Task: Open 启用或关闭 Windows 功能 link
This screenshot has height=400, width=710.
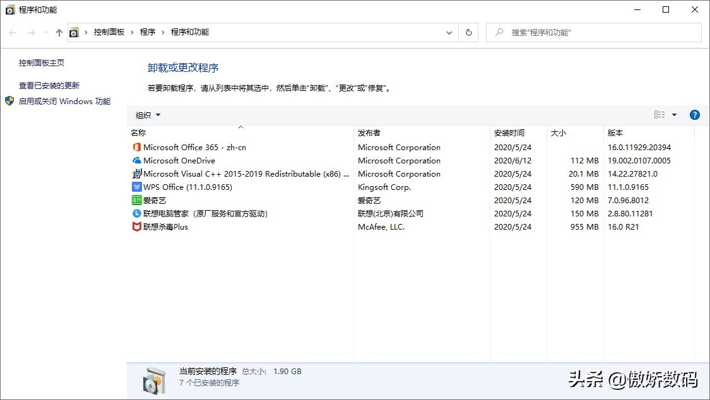Action: (x=64, y=102)
